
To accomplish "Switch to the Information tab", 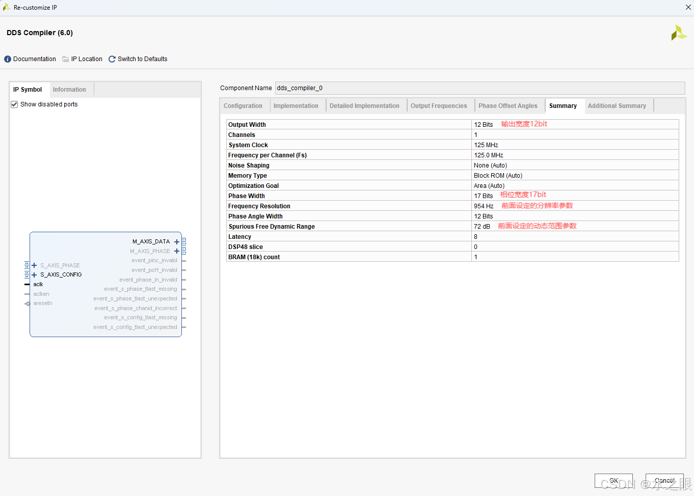I will (x=69, y=90).
